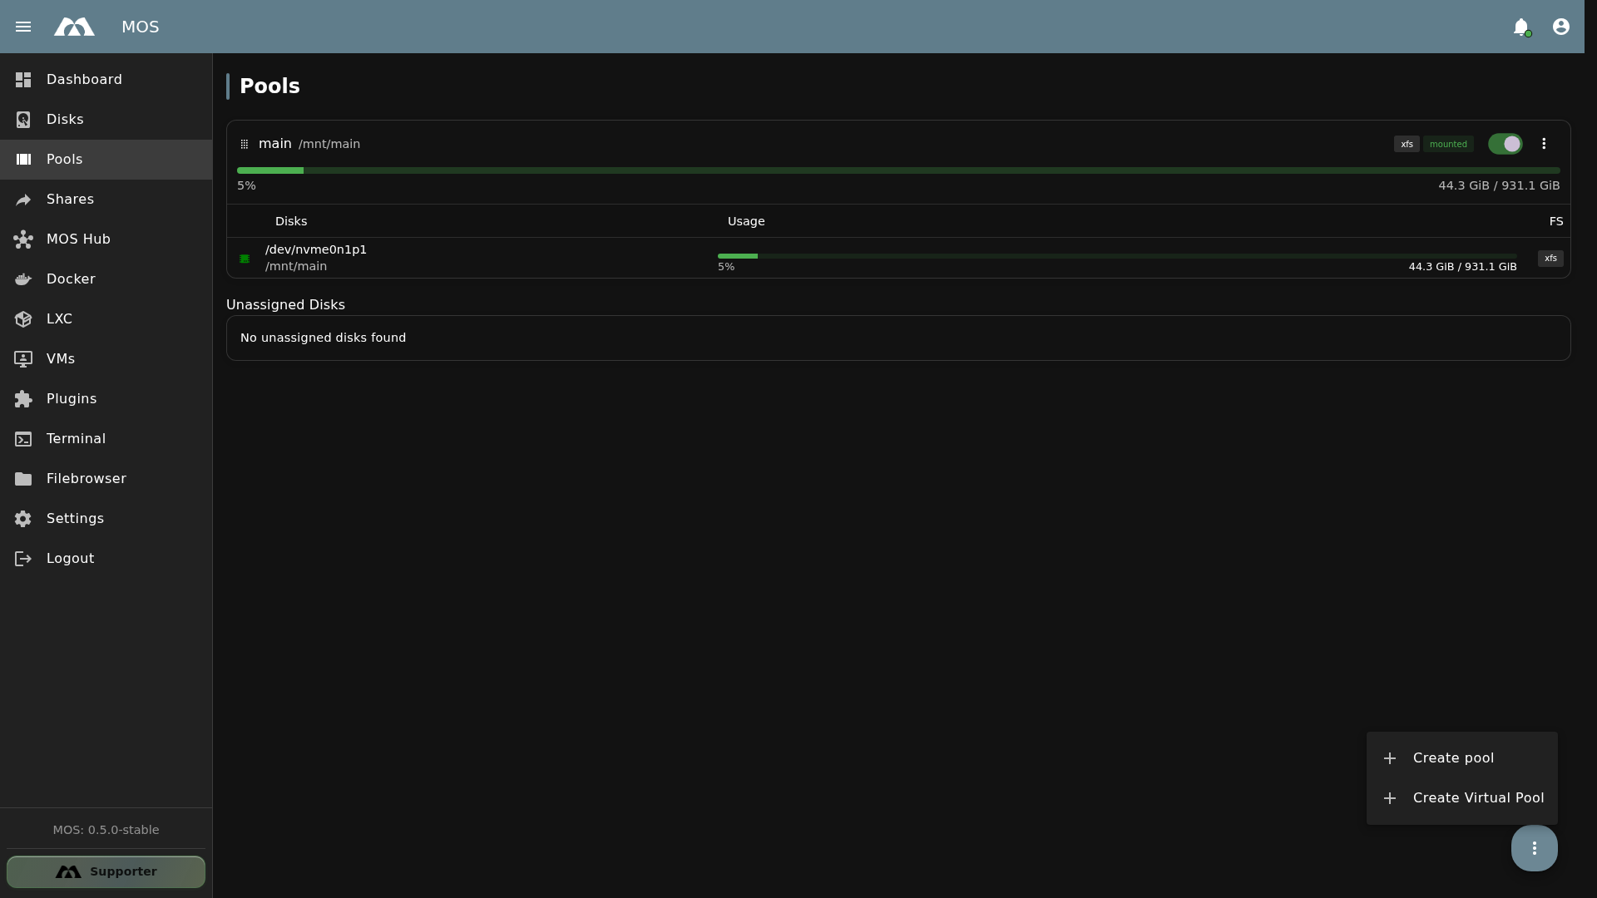1597x898 pixels.
Task: Click the MOS Hub icon
Action: pos(23,239)
